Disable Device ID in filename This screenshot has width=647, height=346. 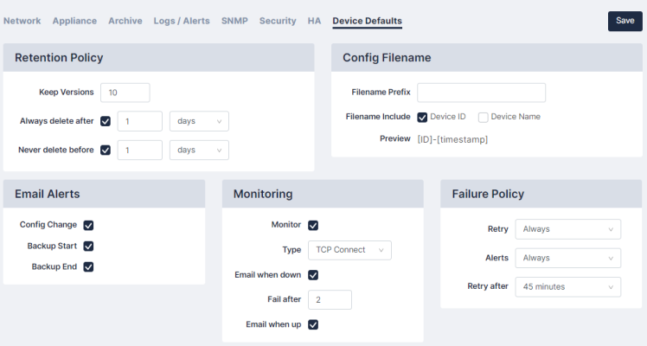pyautogui.click(x=422, y=118)
